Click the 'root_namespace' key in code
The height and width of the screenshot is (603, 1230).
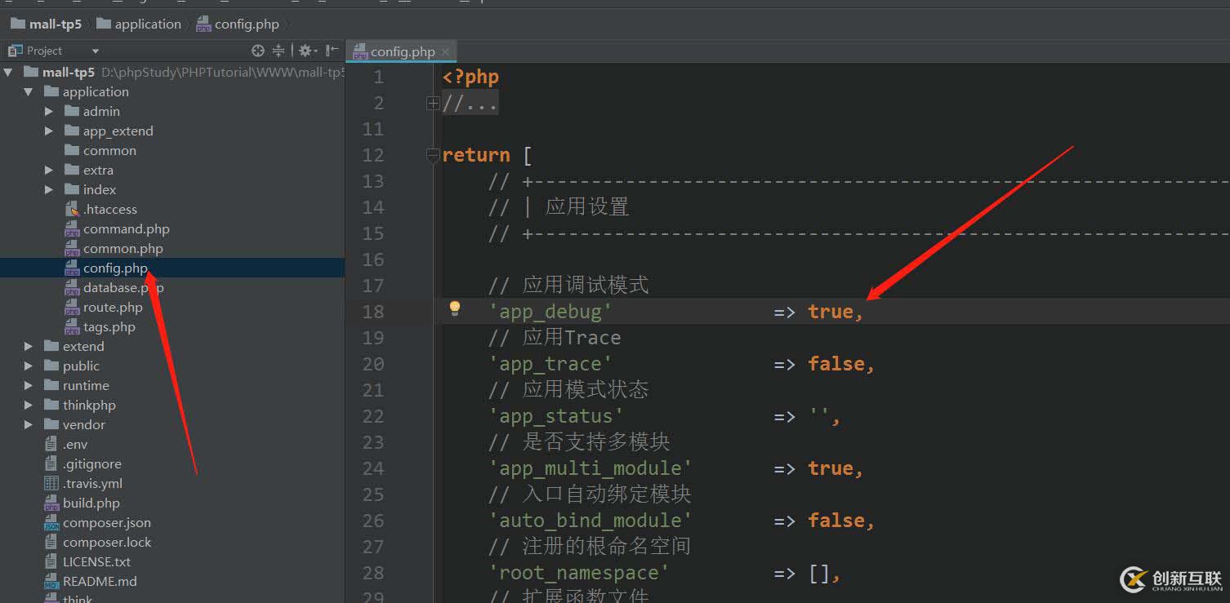click(x=579, y=573)
